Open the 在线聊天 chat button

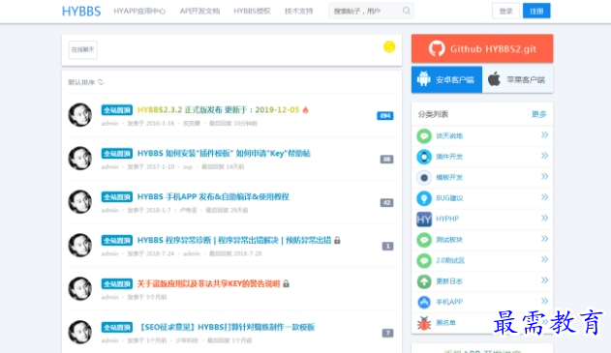82,50
